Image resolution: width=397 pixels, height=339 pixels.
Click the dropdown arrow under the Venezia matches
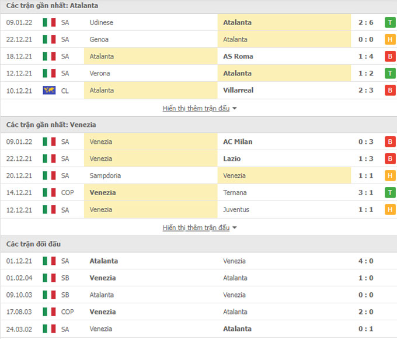point(235,228)
